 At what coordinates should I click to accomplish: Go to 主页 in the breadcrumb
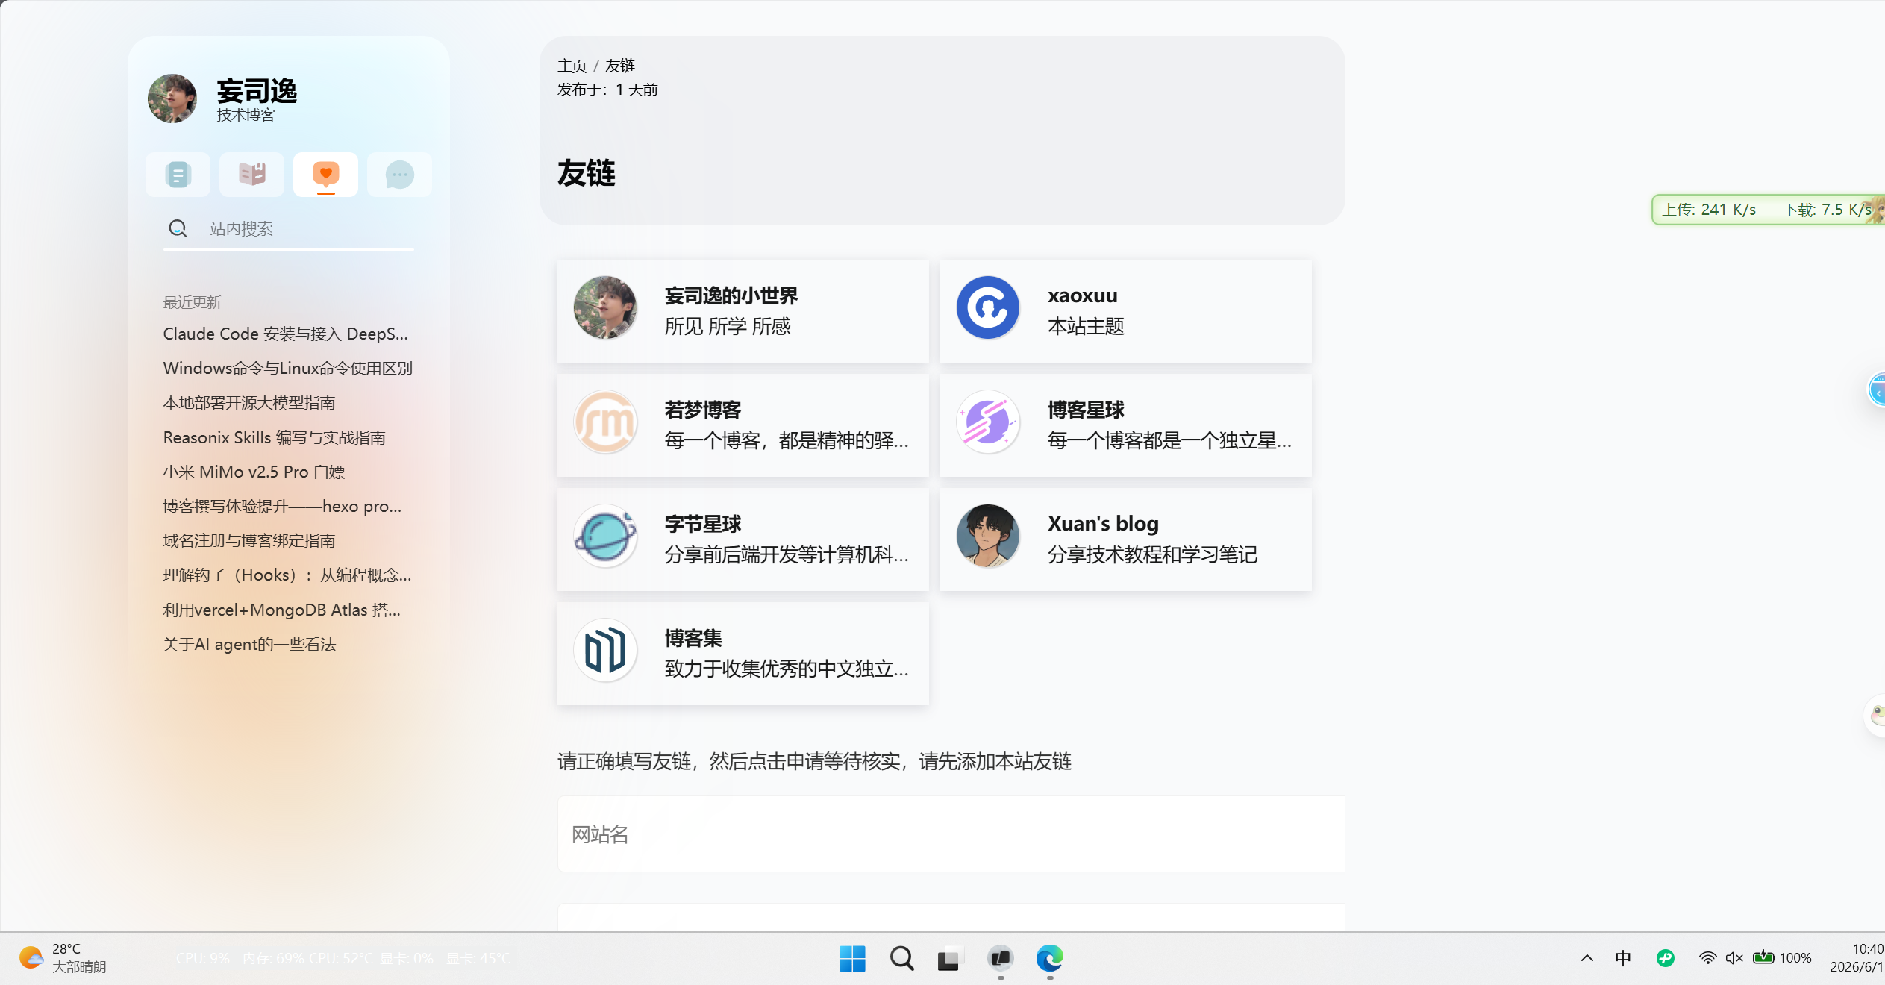(x=572, y=66)
